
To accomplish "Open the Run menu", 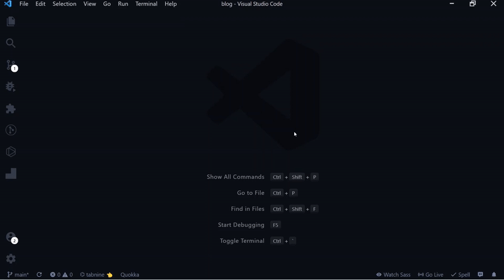I will [123, 4].
